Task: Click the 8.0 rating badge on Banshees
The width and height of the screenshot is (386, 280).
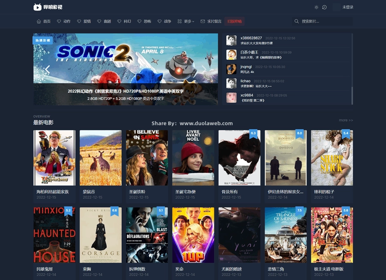Action: click(299, 134)
